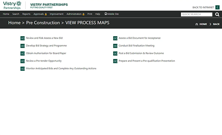Click the process map icon for Monitor Anticipated Bids
Viewport: 222px width, 135px height.
[23, 69]
